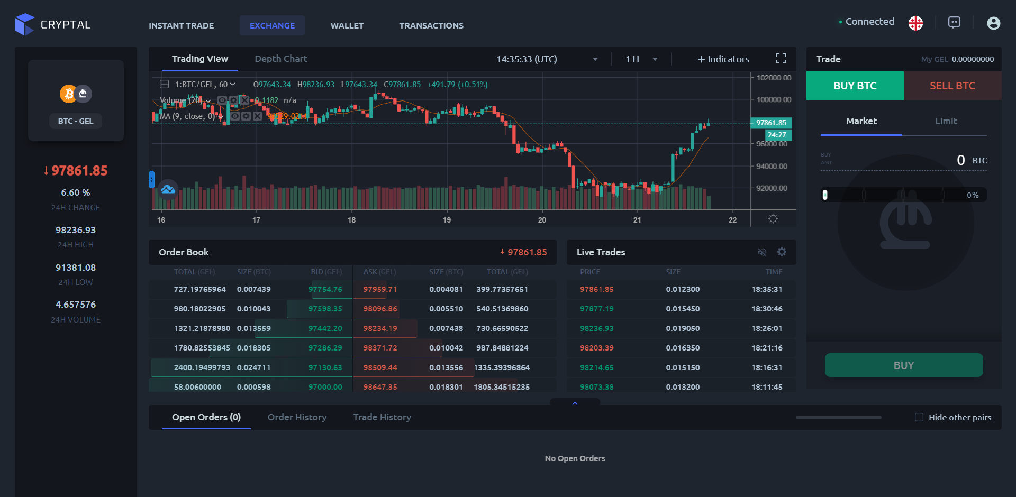Click the BUY AMT BTC input field
The image size is (1016, 497).
coord(904,160)
